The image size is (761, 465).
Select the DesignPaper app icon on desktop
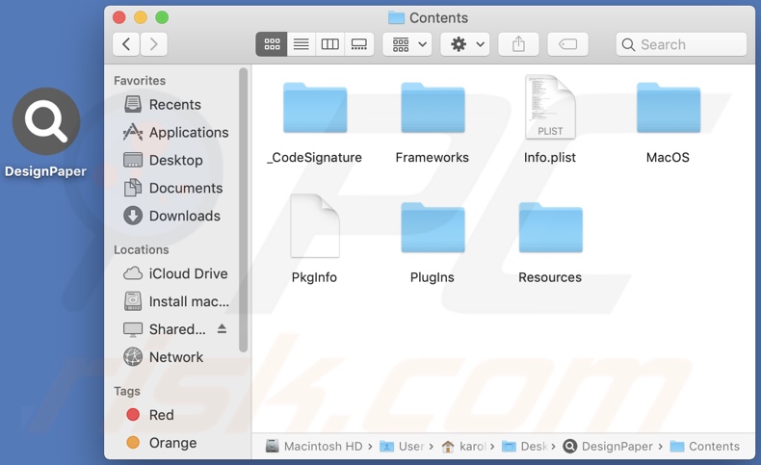click(x=46, y=120)
